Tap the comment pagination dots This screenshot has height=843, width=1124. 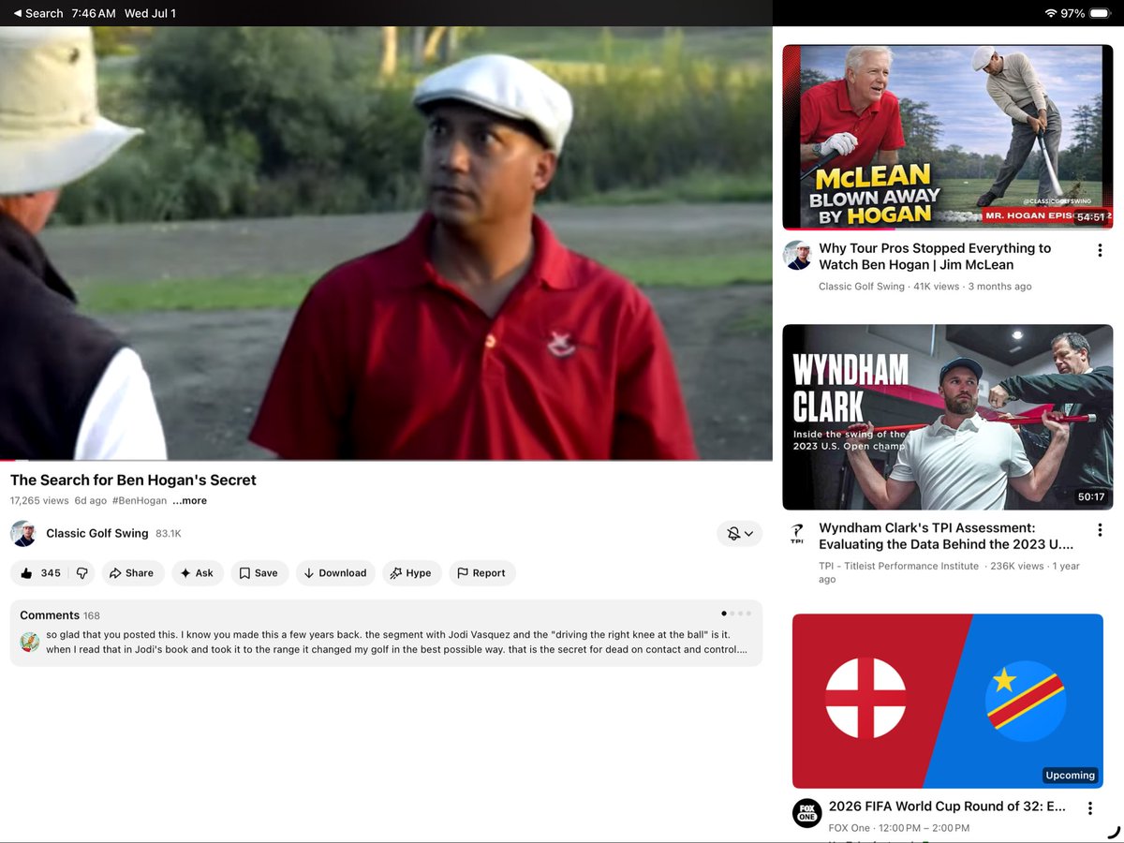737,614
